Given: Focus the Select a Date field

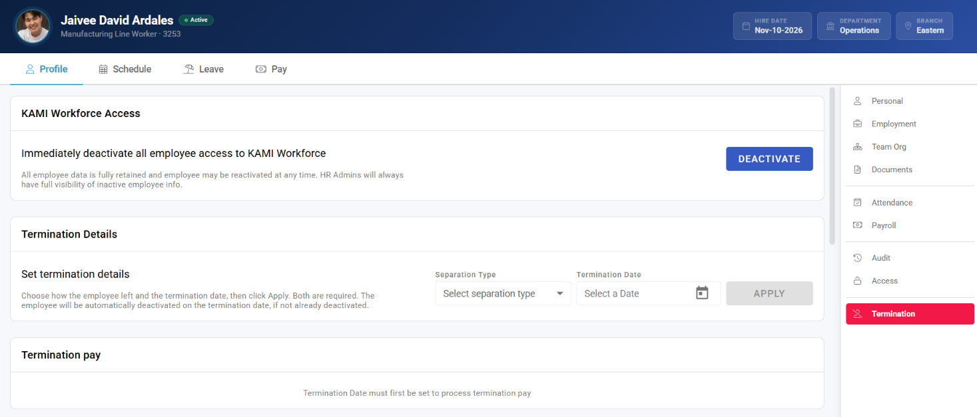Looking at the screenshot, I should tap(648, 293).
